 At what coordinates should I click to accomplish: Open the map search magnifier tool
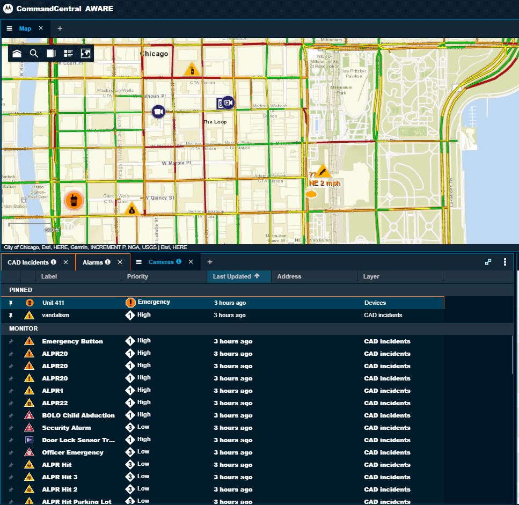click(34, 53)
